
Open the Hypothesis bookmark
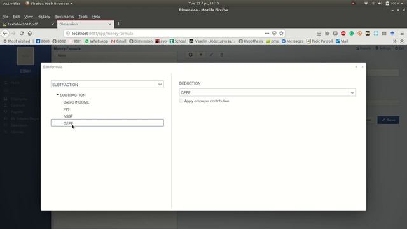251,41
